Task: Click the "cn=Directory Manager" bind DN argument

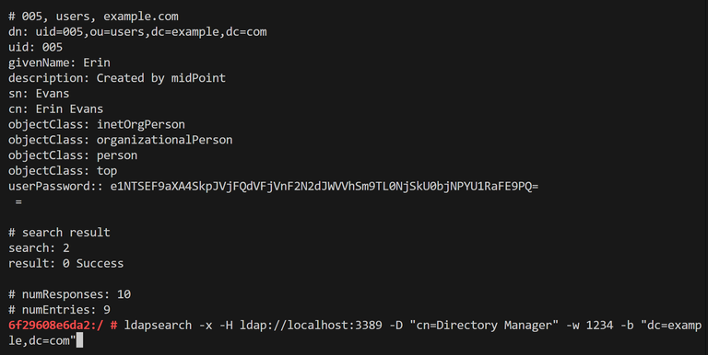Action: click(x=483, y=326)
